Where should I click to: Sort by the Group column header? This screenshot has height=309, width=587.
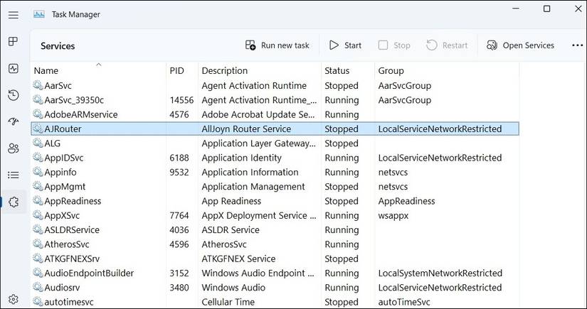(391, 71)
